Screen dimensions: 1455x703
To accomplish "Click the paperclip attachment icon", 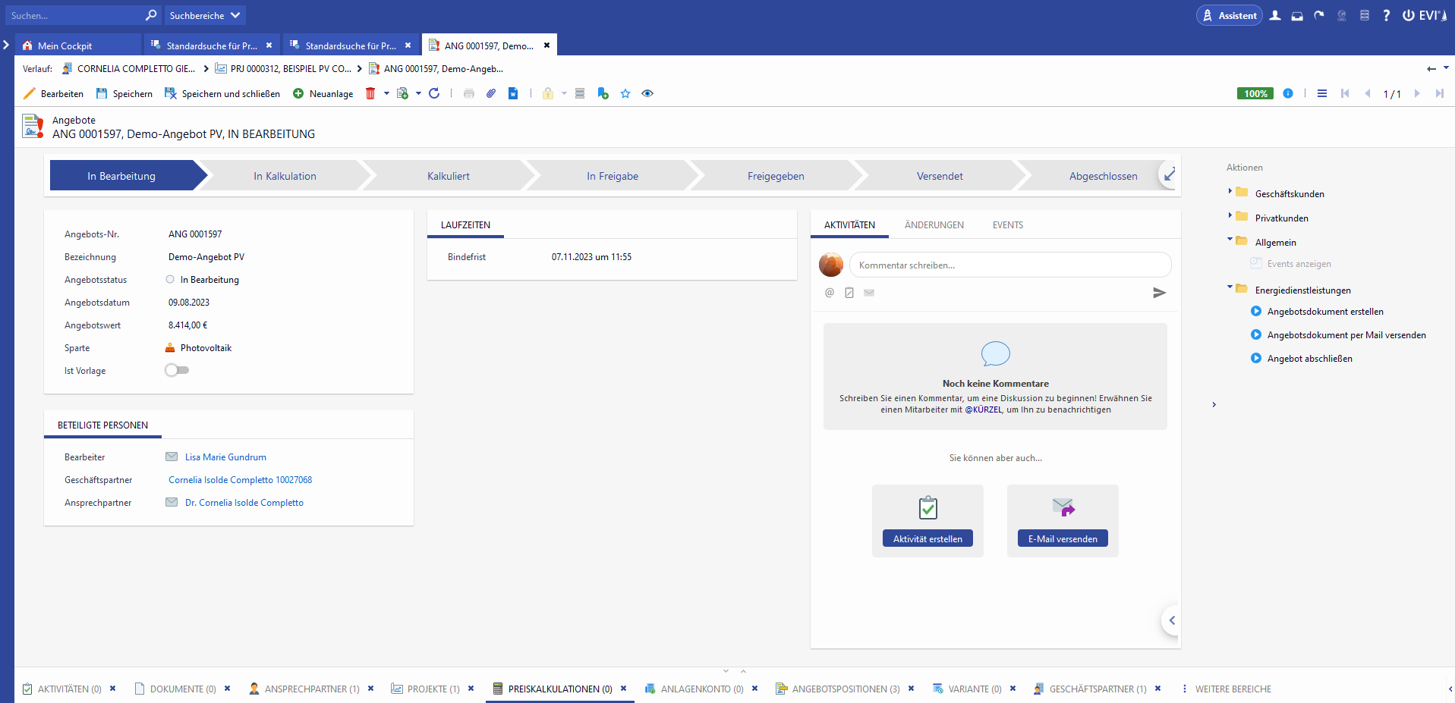I will click(491, 93).
